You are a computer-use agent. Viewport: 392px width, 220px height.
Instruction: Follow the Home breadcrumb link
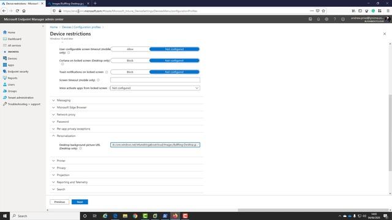[x=54, y=27]
